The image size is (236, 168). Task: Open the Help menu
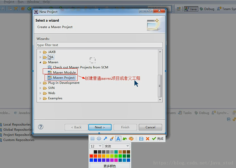coord(46,2)
